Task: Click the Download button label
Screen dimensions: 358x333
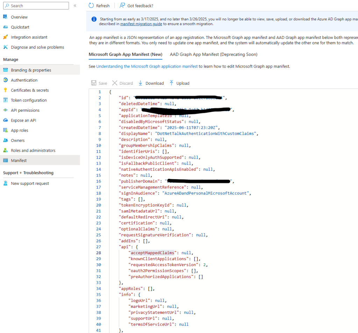Action: [155, 83]
